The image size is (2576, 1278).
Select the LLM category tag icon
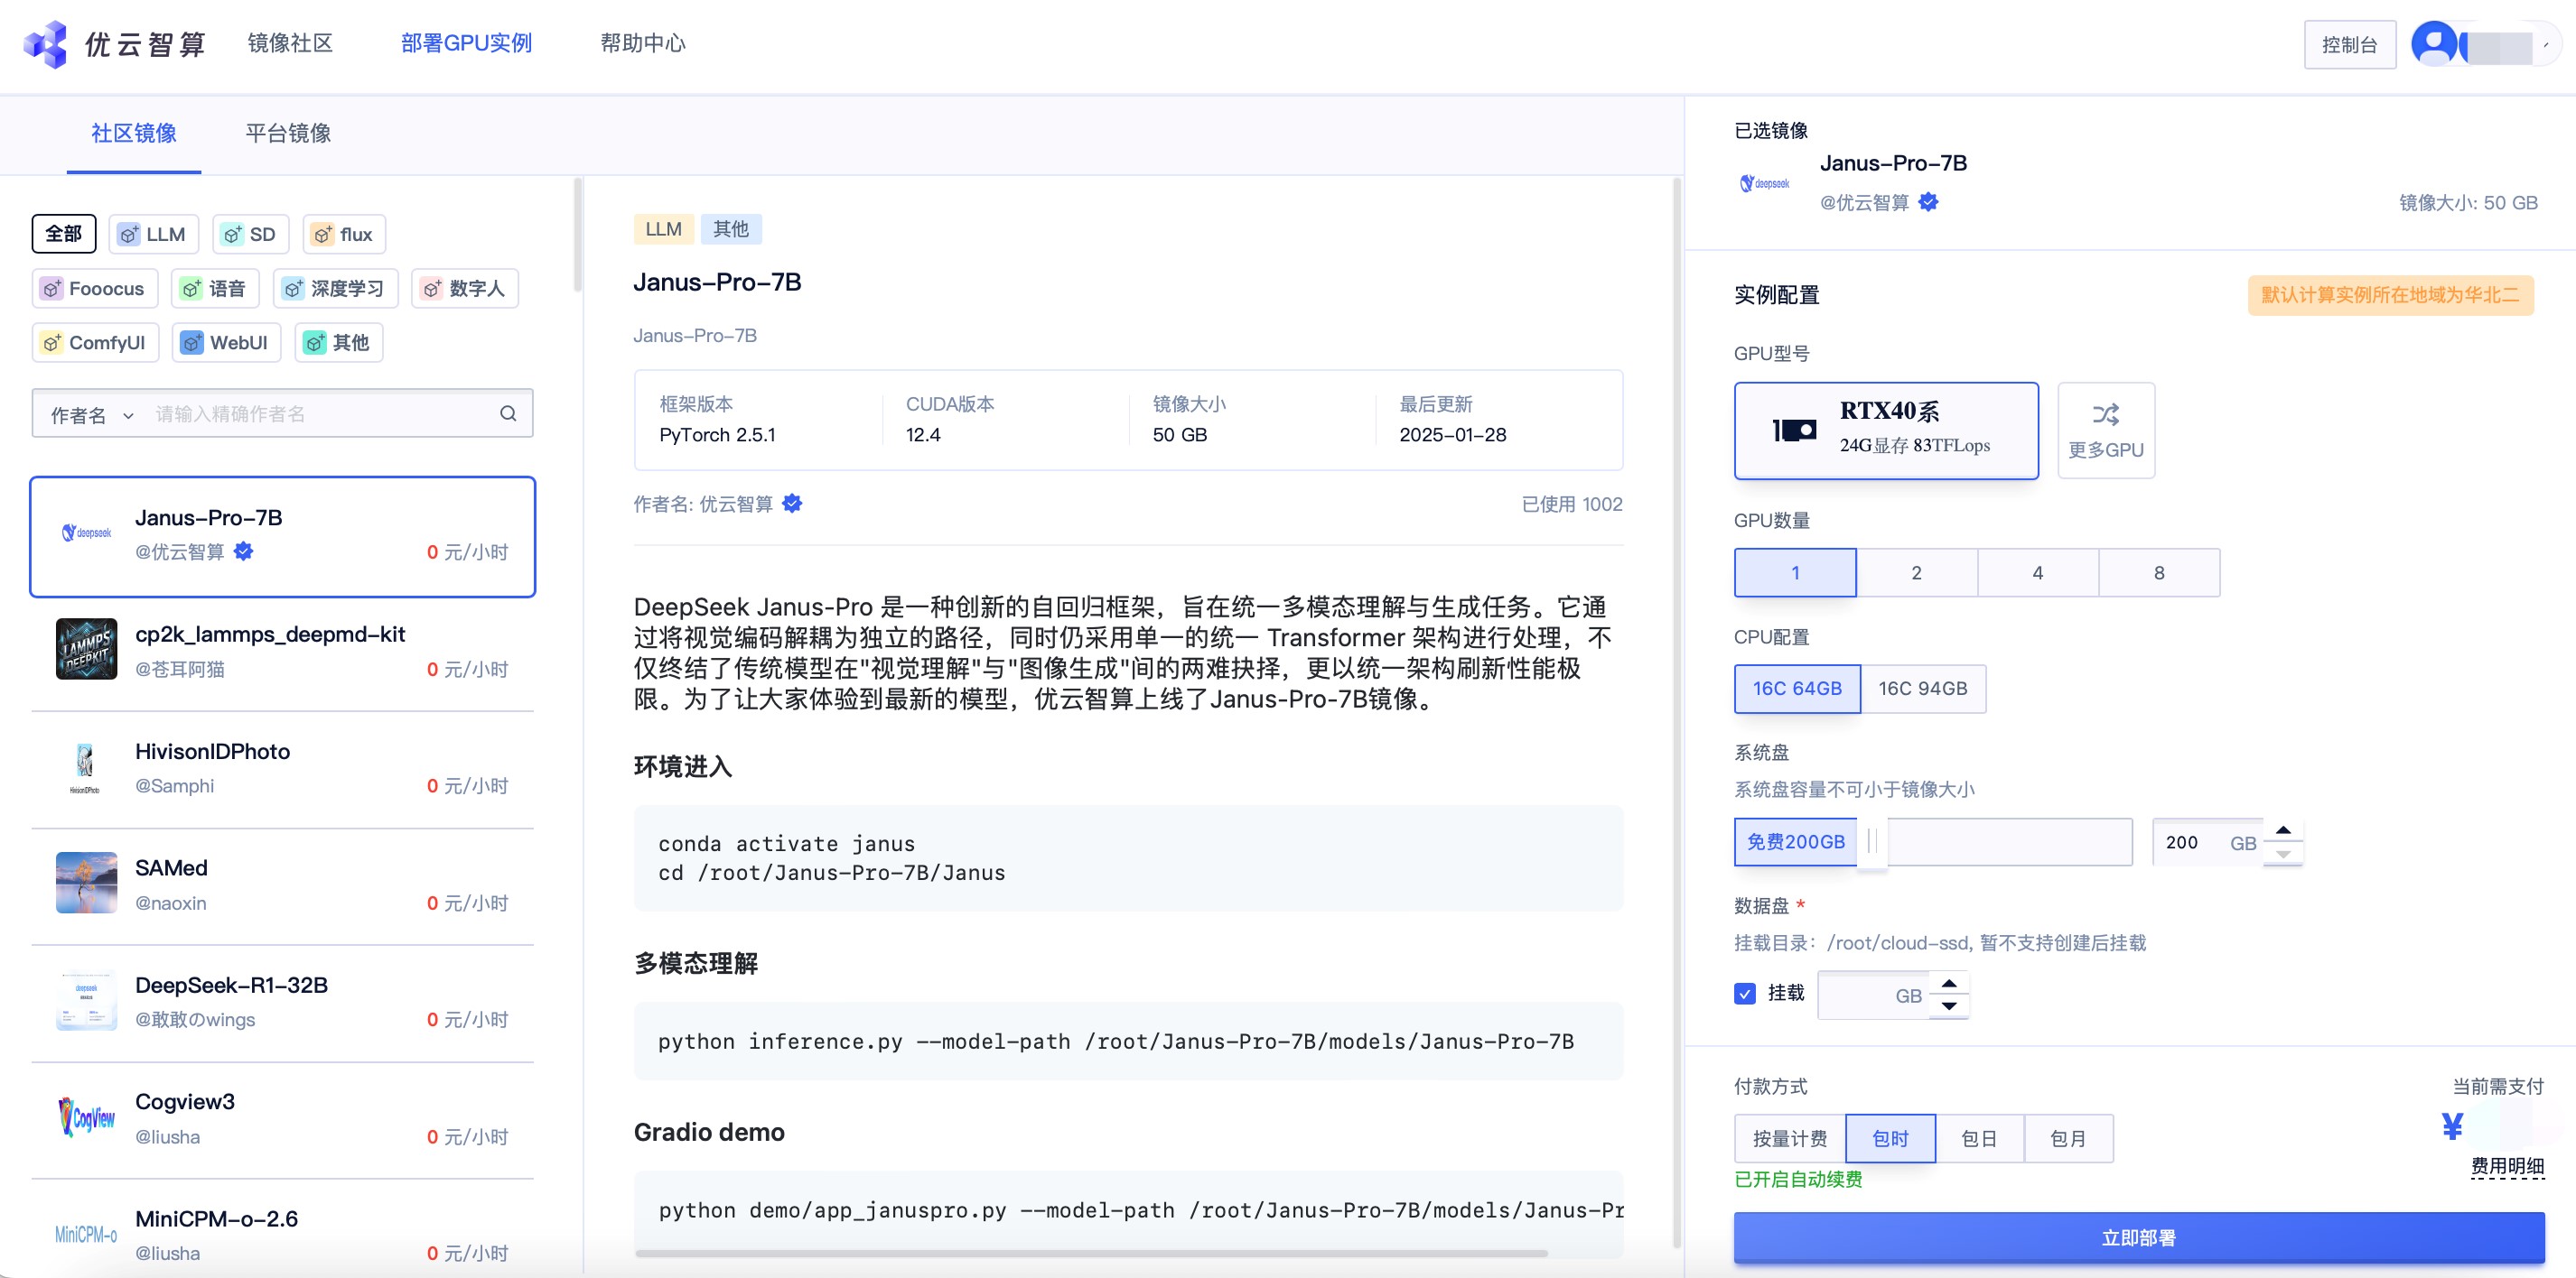pyautogui.click(x=129, y=235)
